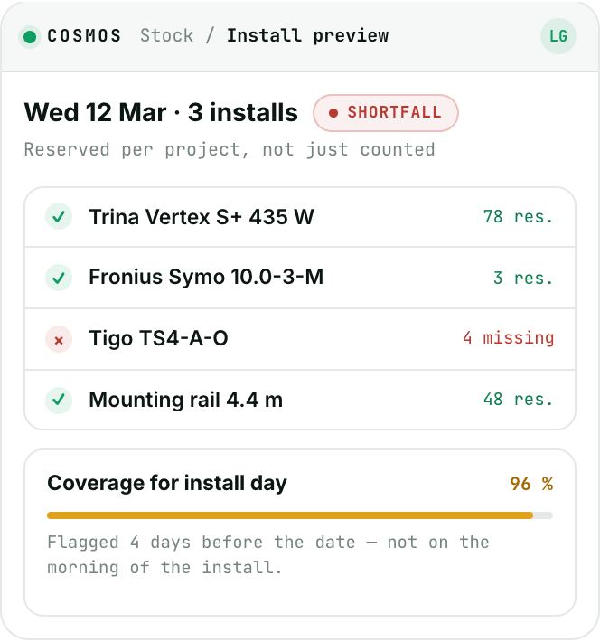This screenshot has width=600, height=642.
Task: Click the 96 % coverage value
Action: point(531,484)
